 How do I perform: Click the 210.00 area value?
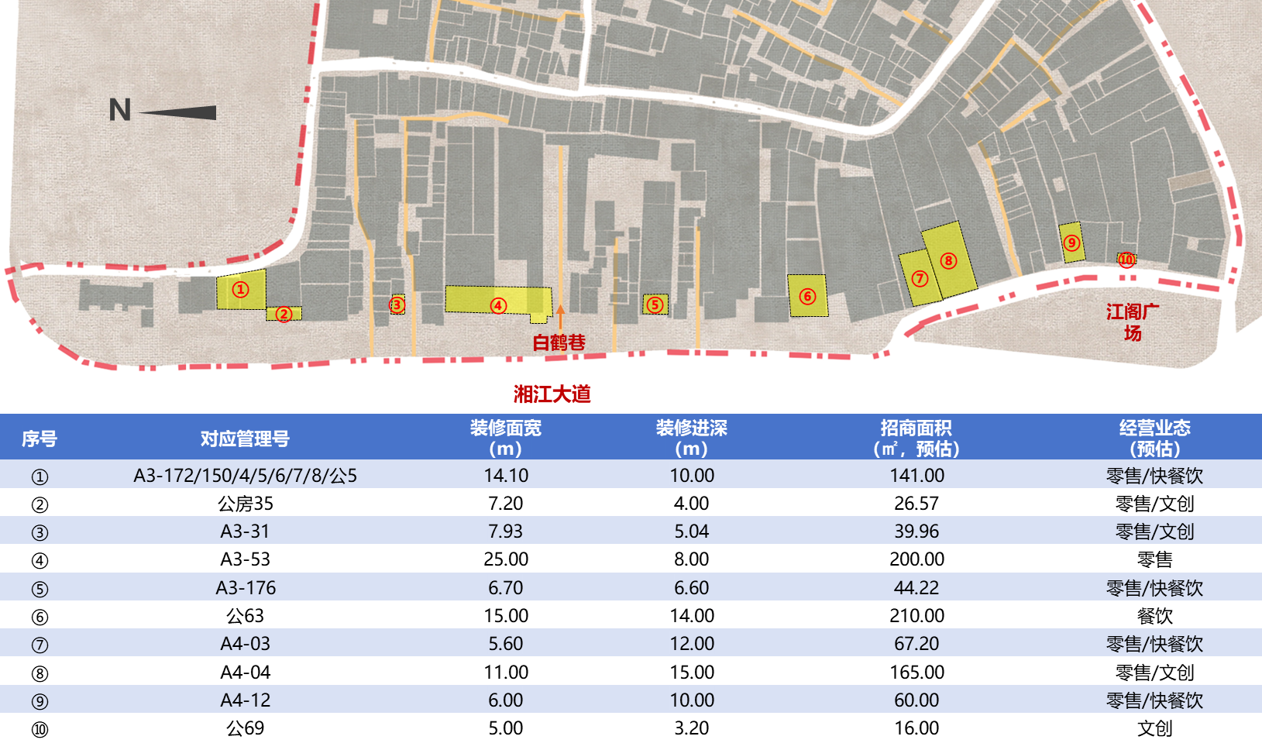coord(916,616)
